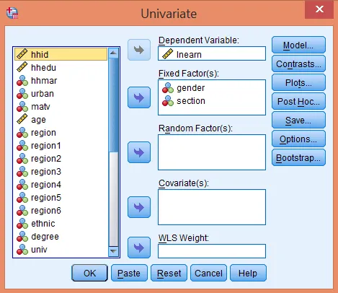This screenshot has width=338, height=293.
Task: Open the Post Hoc... dialog
Action: [298, 101]
